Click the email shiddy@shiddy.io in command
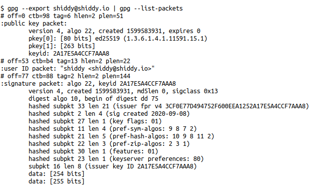 (x=81, y=9)
